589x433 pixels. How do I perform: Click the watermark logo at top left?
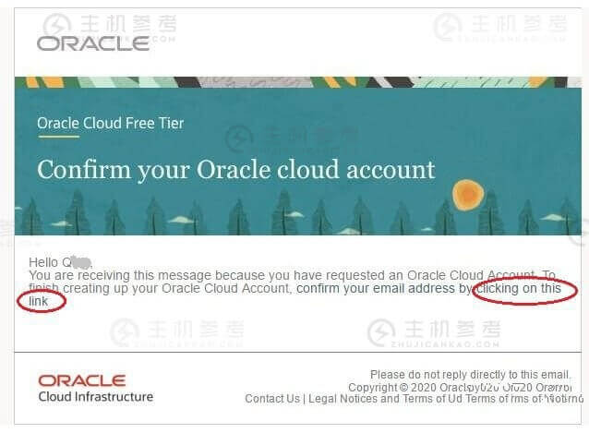click(109, 24)
